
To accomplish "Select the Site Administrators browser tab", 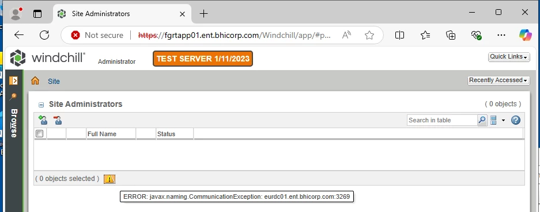I will [122, 14].
